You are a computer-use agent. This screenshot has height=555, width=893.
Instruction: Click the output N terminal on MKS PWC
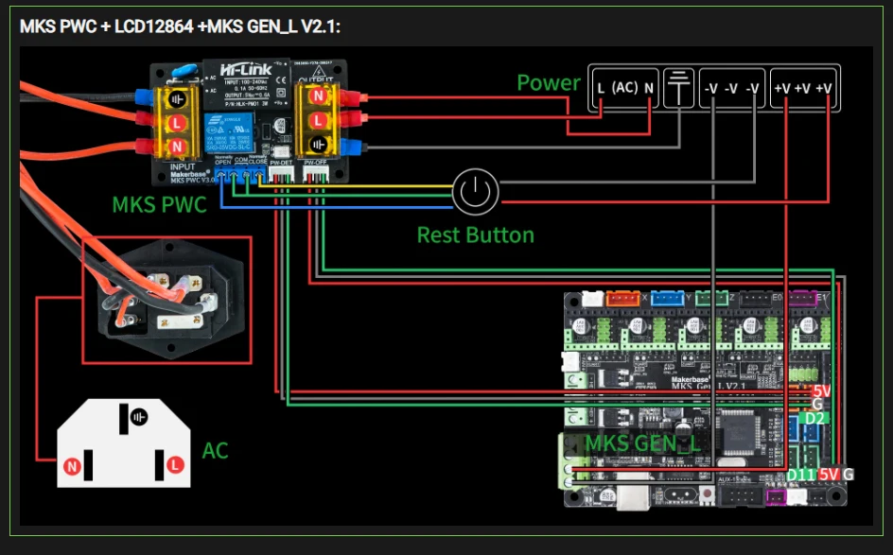(318, 96)
